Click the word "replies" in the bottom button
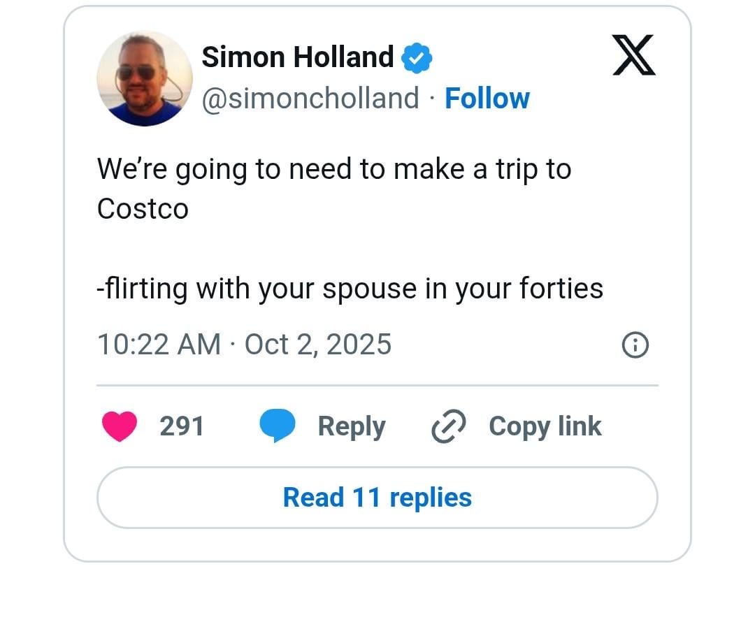The height and width of the screenshot is (622, 755). pos(431,498)
